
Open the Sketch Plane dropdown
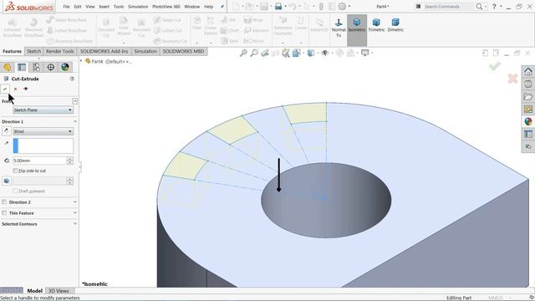coord(43,110)
